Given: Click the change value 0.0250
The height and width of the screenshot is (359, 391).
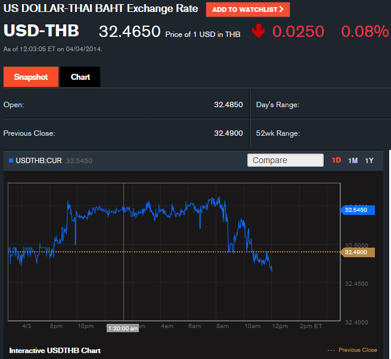Looking at the screenshot, I should click(298, 32).
